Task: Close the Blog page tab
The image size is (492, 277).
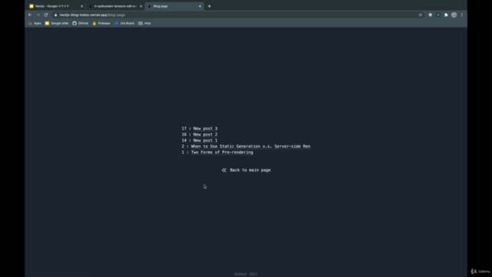Action: pyautogui.click(x=200, y=6)
